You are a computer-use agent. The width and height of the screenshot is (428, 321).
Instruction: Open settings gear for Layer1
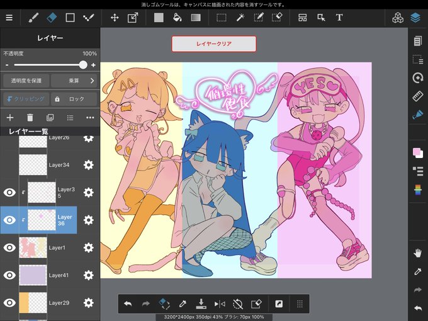click(x=89, y=247)
